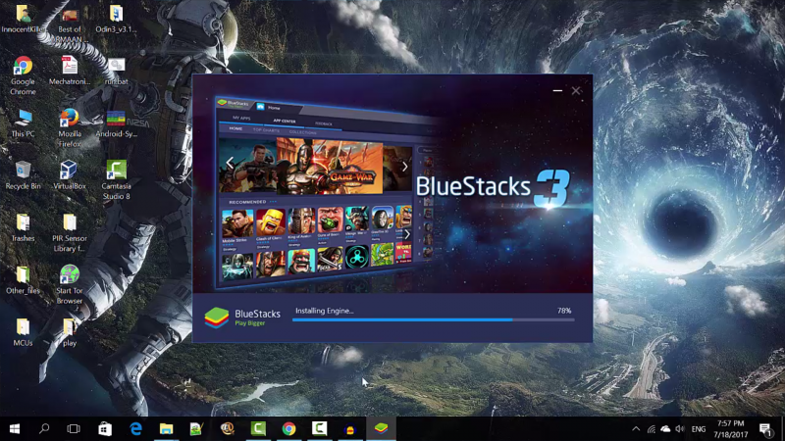Launch Mozilla Firefox desktop shortcut
785x441 pixels.
point(70,128)
